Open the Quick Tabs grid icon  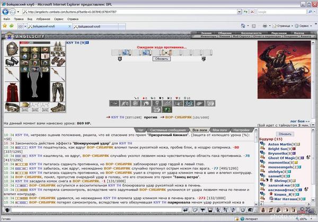tap(20, 26)
